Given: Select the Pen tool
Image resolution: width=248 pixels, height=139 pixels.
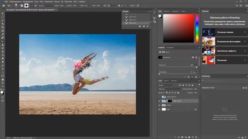Looking at the screenshot, I should click(3, 65).
